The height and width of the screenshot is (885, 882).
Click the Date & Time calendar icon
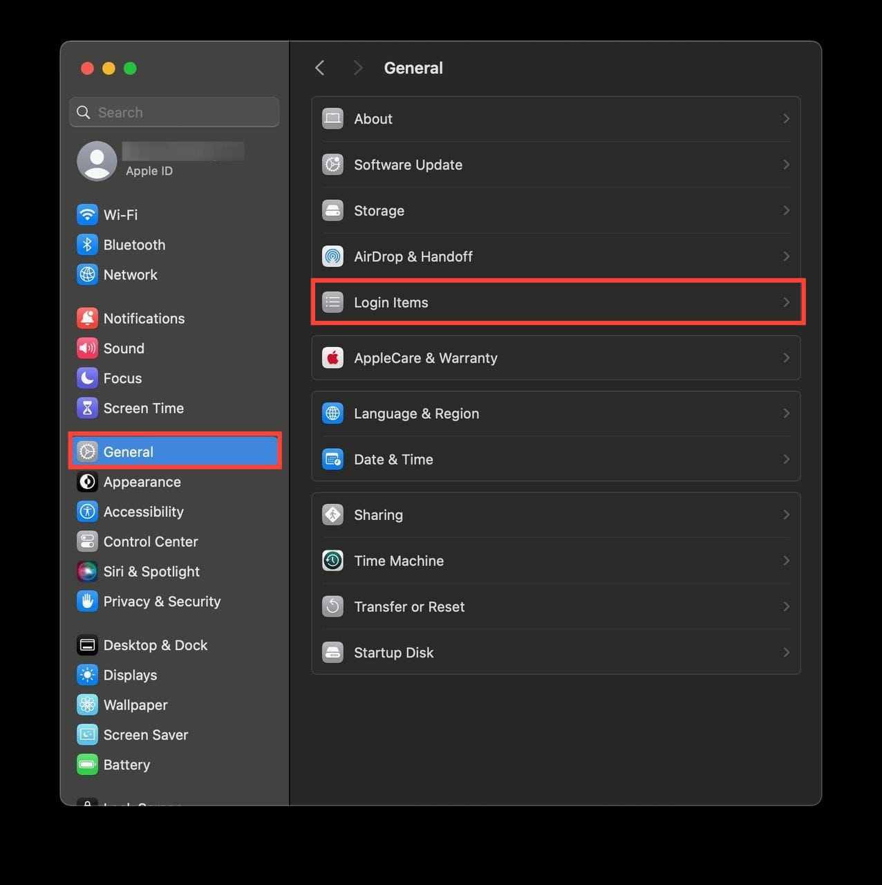(332, 459)
